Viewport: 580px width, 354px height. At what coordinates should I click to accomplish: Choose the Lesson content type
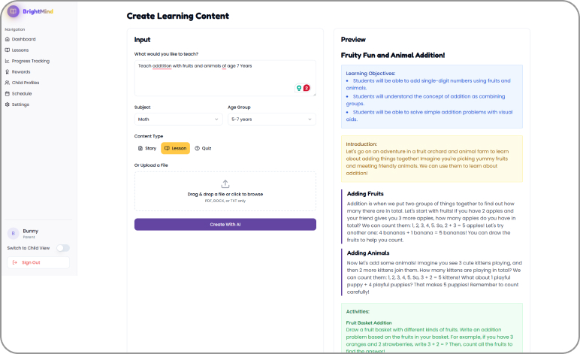(175, 148)
